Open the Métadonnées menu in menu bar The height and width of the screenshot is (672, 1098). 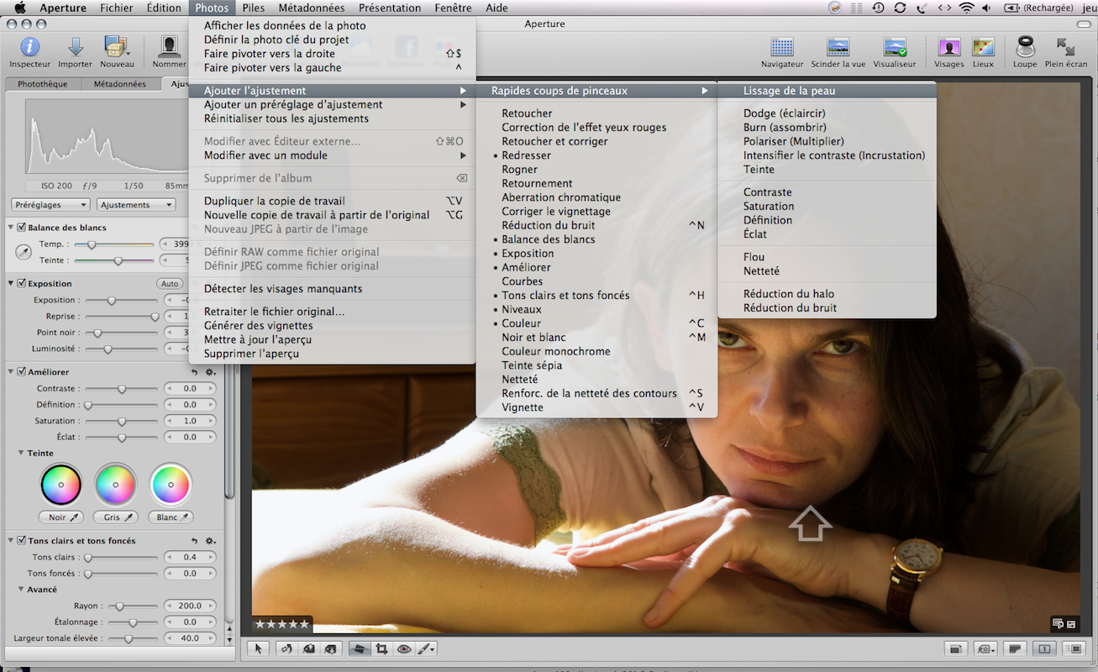[312, 8]
